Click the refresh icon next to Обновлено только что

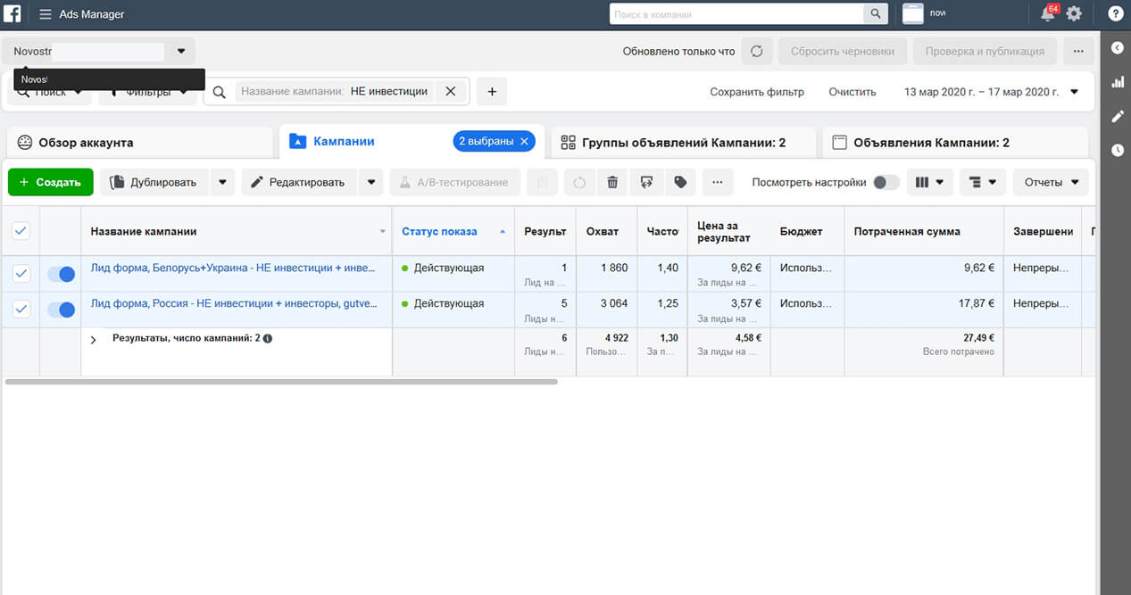click(x=757, y=51)
